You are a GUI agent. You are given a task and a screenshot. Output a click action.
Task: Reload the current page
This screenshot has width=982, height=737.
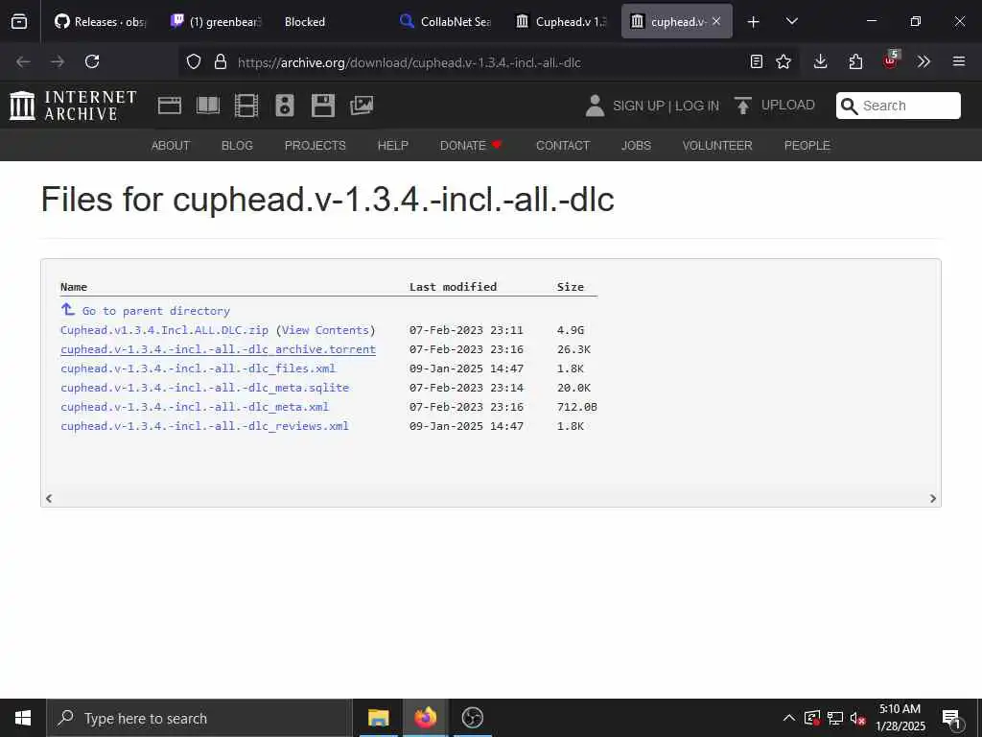click(x=92, y=61)
